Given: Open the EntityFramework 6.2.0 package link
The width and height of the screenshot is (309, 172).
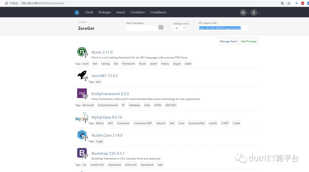Looking at the screenshot, I should click(110, 94).
